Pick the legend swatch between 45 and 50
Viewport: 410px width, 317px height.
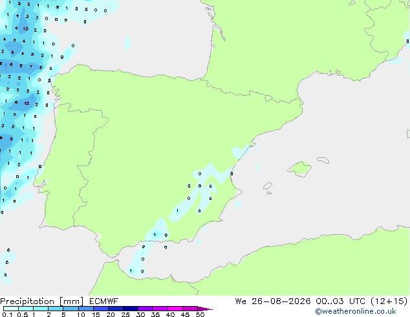(x=190, y=309)
